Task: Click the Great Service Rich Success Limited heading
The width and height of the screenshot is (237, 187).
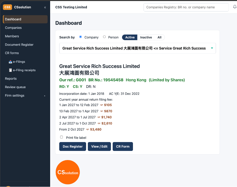Action: (100, 66)
